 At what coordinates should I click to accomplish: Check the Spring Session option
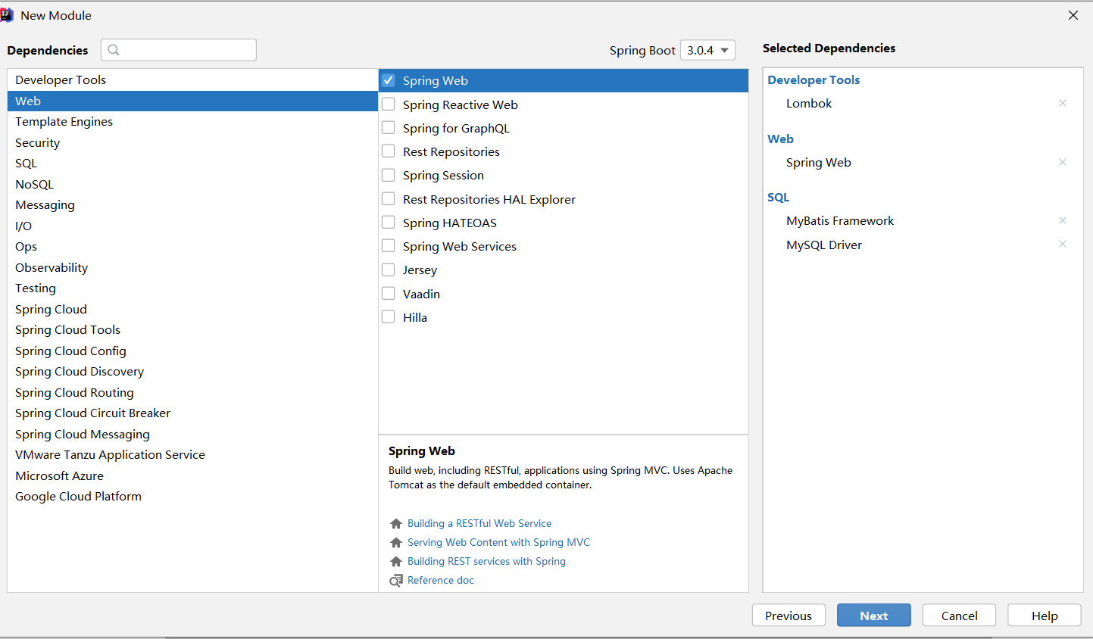click(x=389, y=175)
